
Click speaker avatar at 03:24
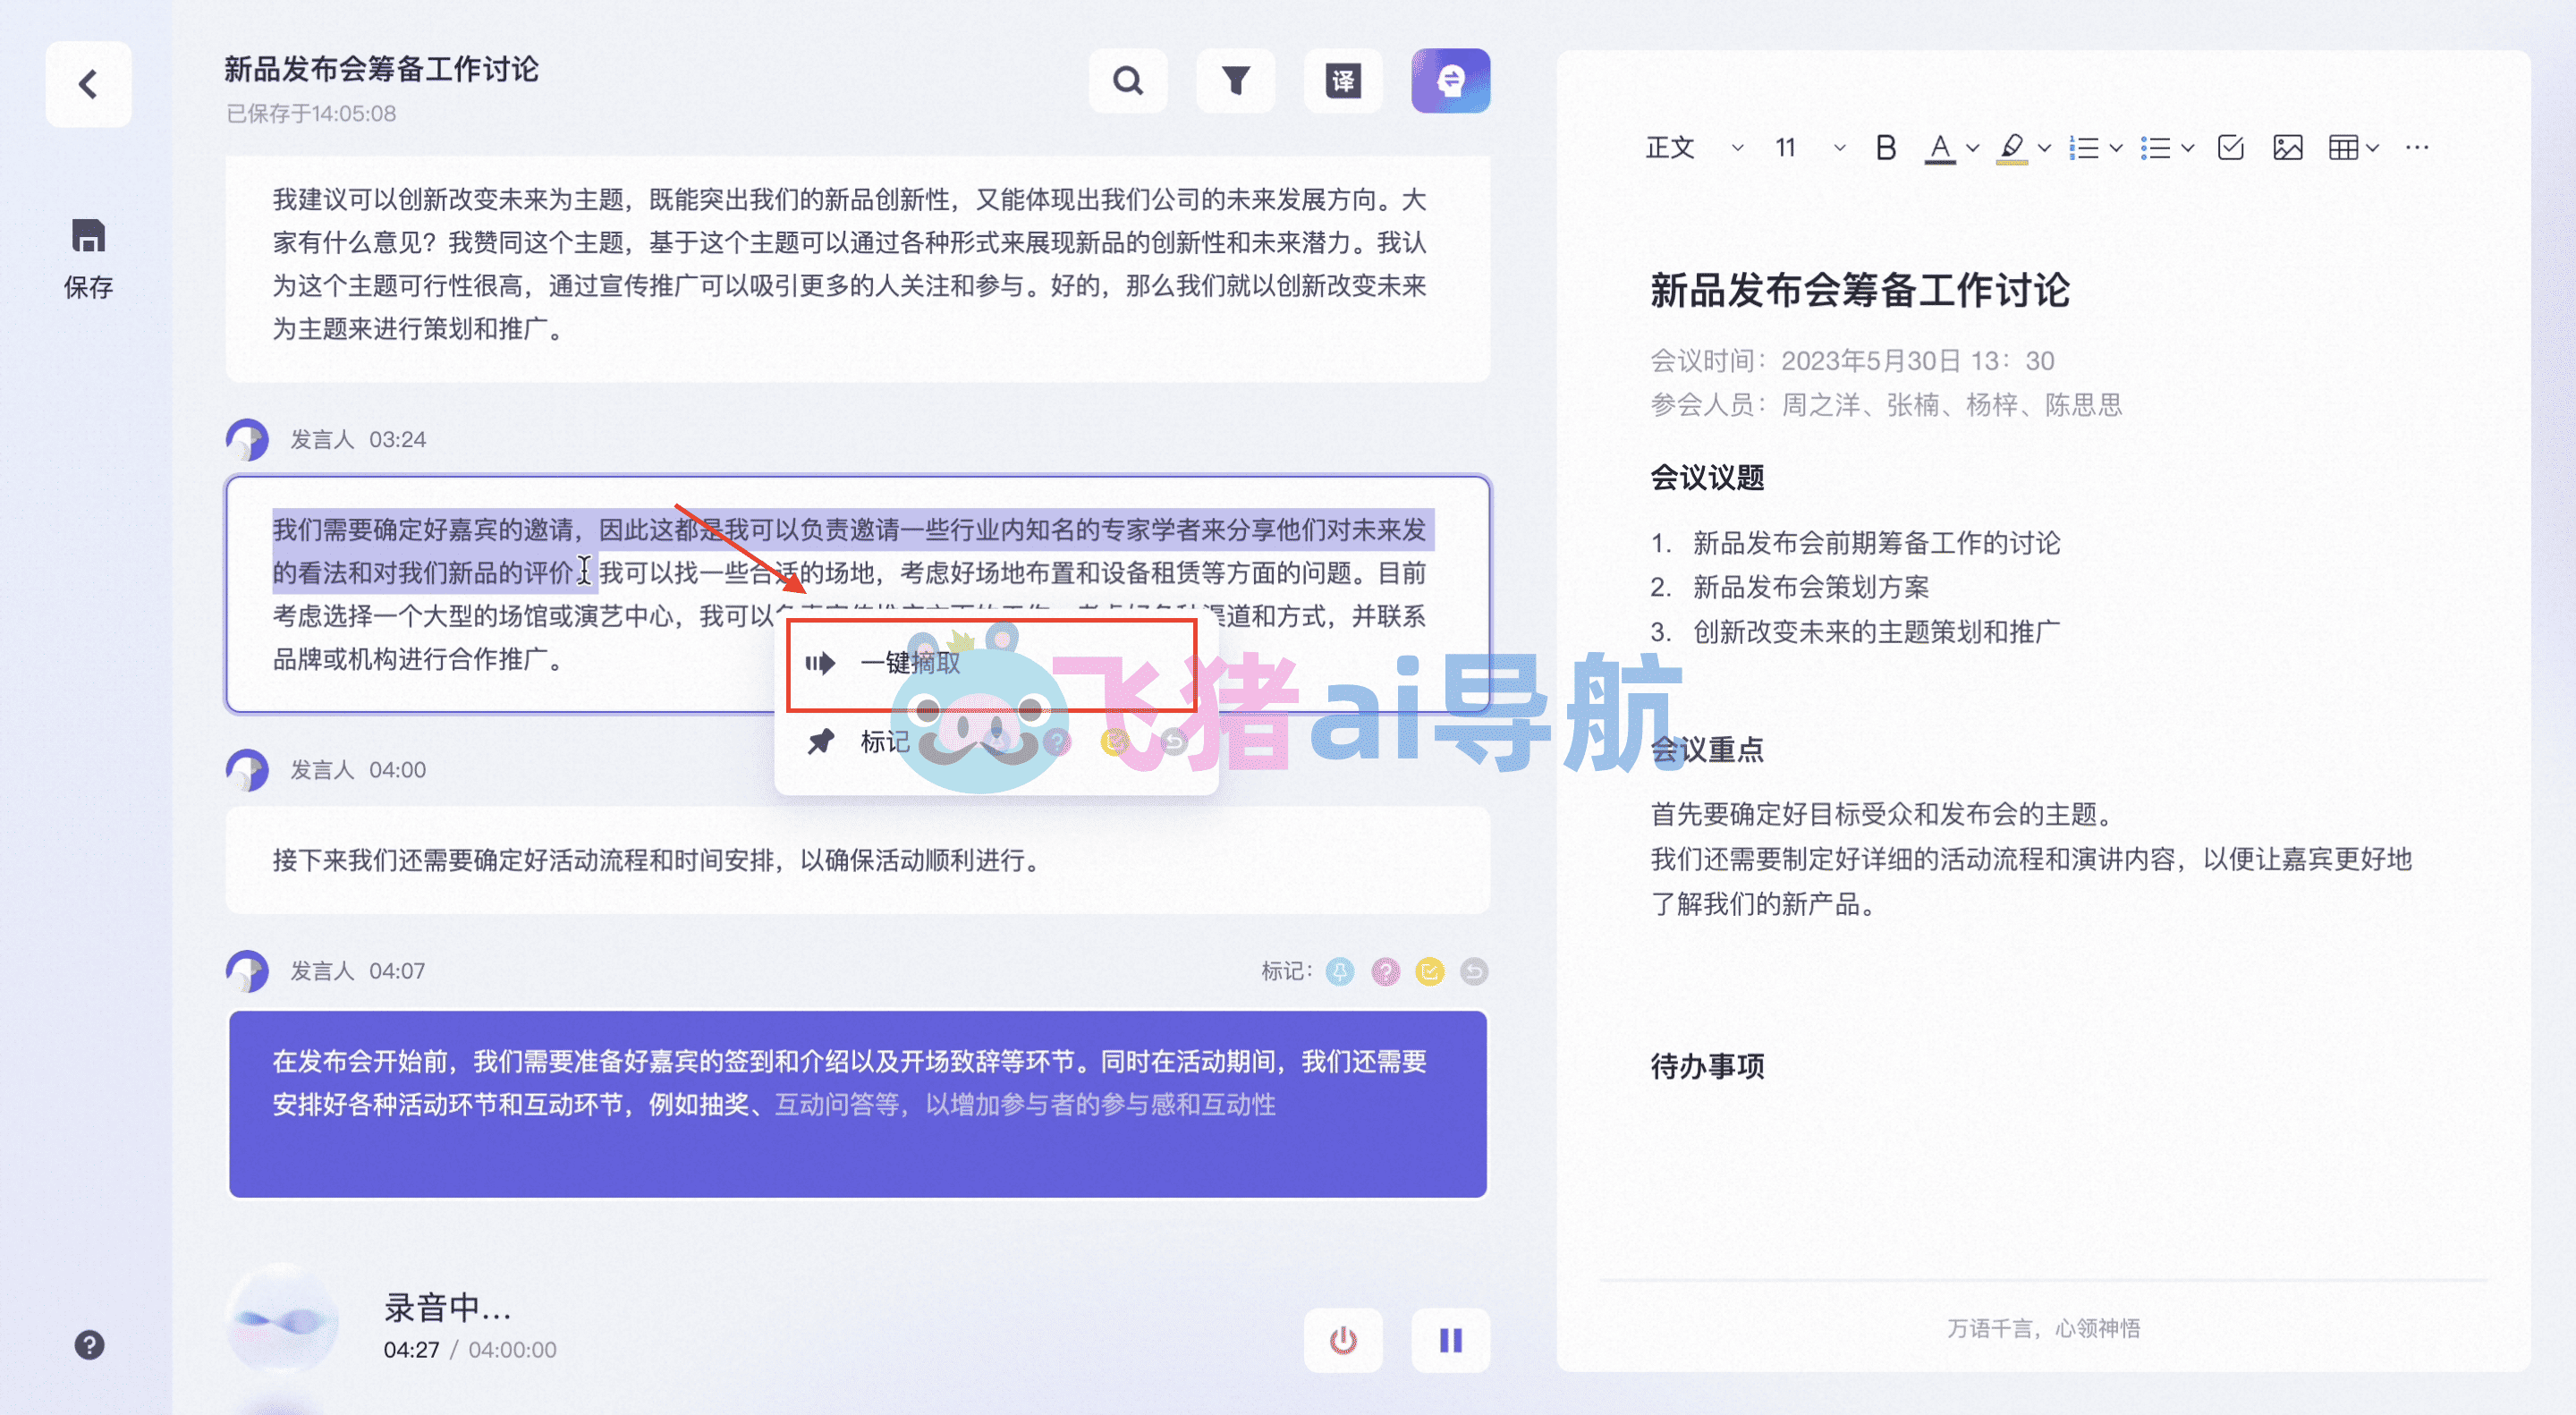coord(247,439)
